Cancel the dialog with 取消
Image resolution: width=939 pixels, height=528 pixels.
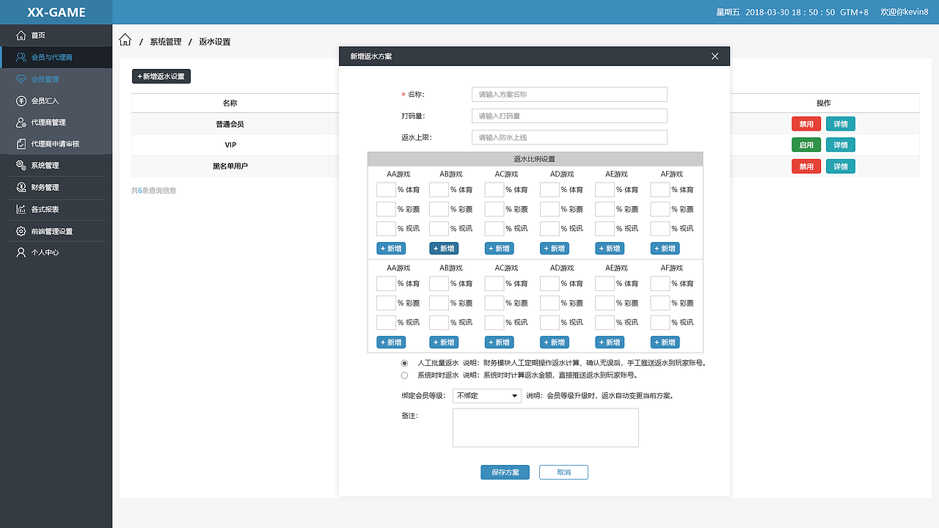[x=563, y=472]
